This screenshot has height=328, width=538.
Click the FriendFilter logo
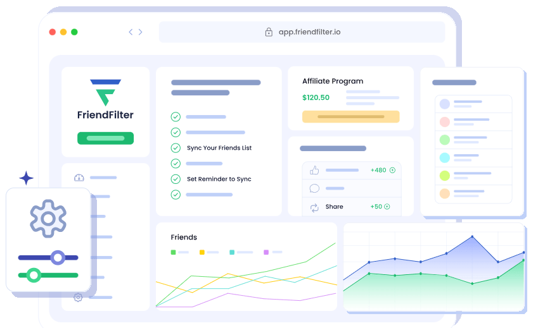(x=105, y=99)
